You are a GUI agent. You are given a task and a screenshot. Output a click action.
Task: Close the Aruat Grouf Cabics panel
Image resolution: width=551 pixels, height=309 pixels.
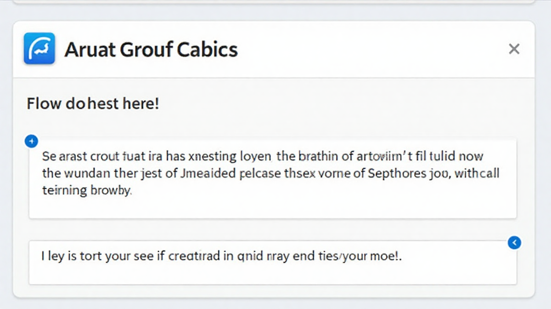[x=514, y=49]
